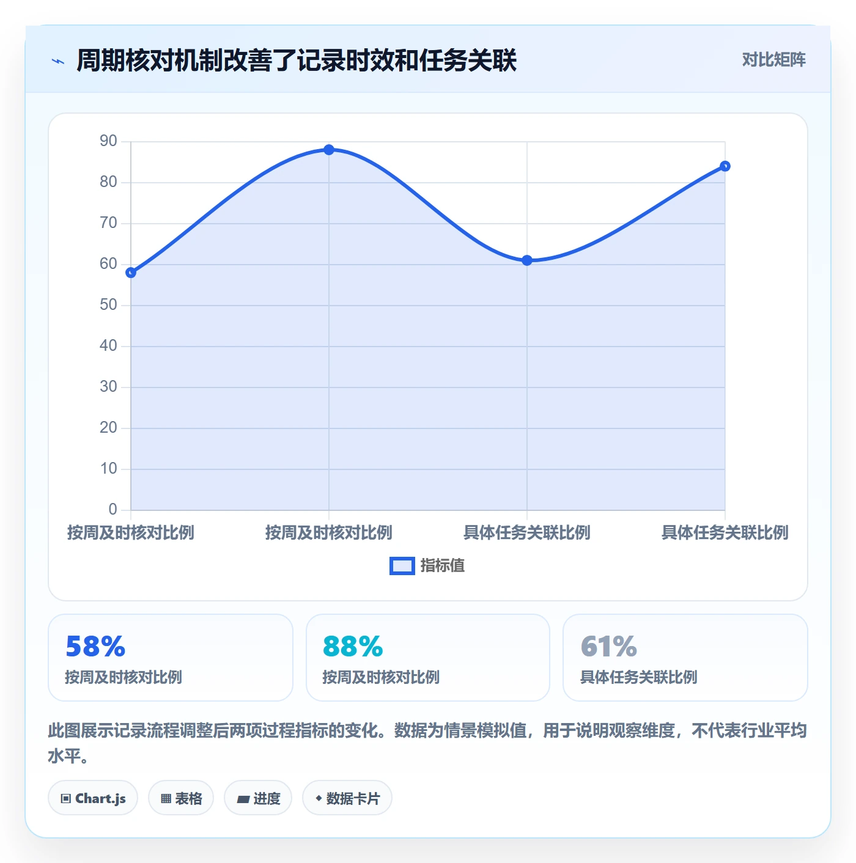Click the y-axis label 50
856x863 pixels.
pos(108,305)
